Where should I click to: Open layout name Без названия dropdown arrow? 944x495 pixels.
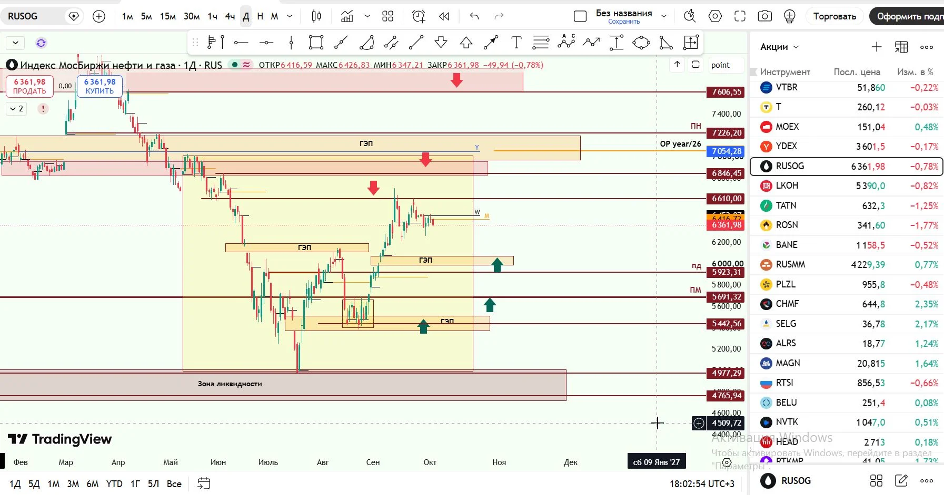pyautogui.click(x=664, y=16)
